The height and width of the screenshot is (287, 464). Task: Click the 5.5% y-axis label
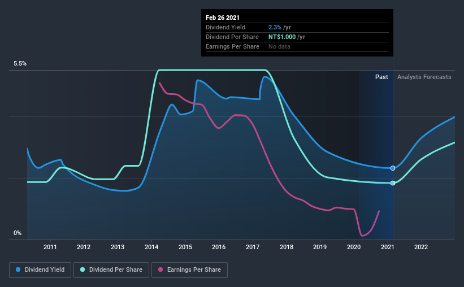coord(20,63)
